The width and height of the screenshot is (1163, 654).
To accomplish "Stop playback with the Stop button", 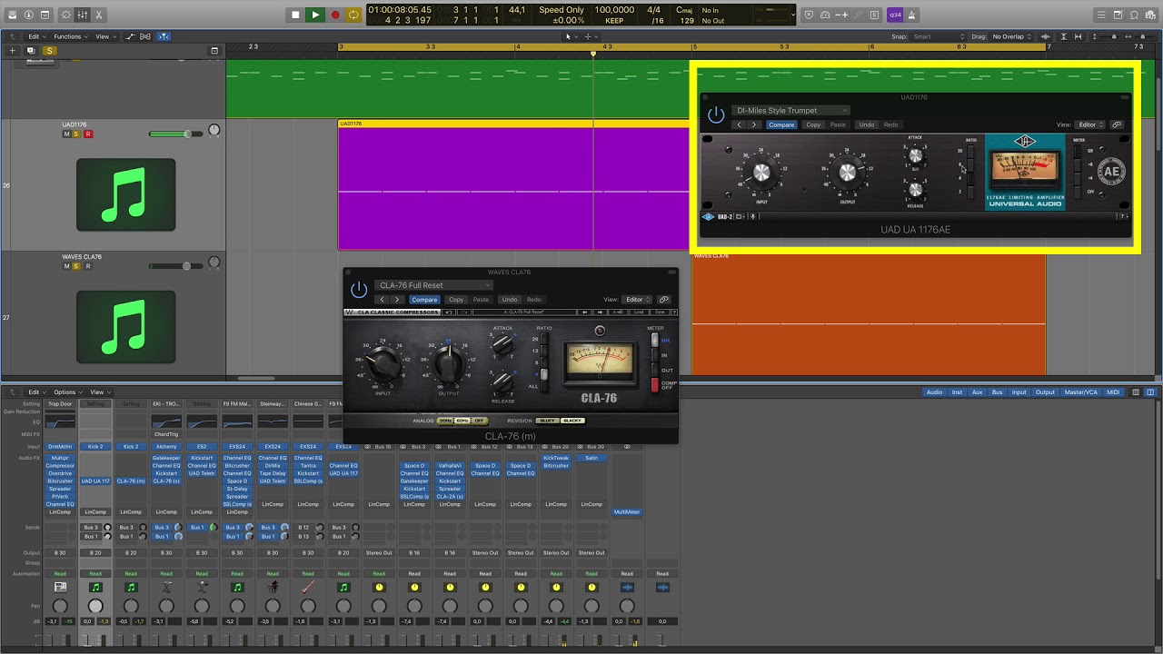I will click(295, 15).
